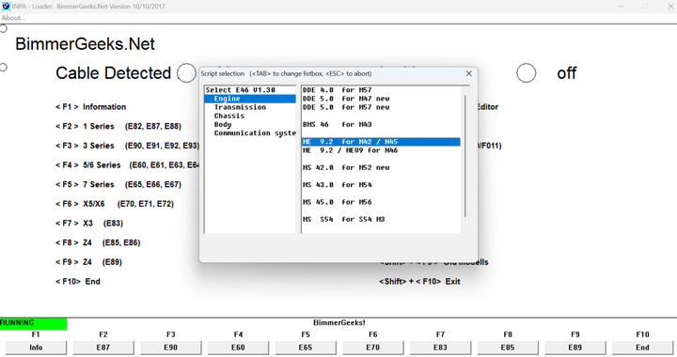Viewport: 677px width, 357px height.
Task: Click the INPA app icon in title bar
Action: coord(6,6)
